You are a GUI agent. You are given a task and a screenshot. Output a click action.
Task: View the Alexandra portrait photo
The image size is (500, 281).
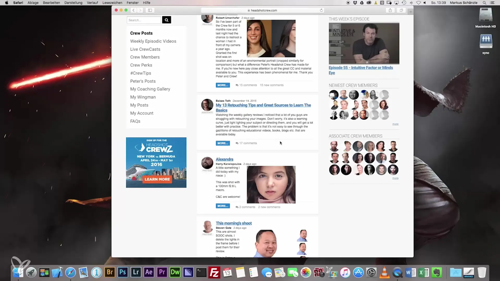(x=271, y=184)
